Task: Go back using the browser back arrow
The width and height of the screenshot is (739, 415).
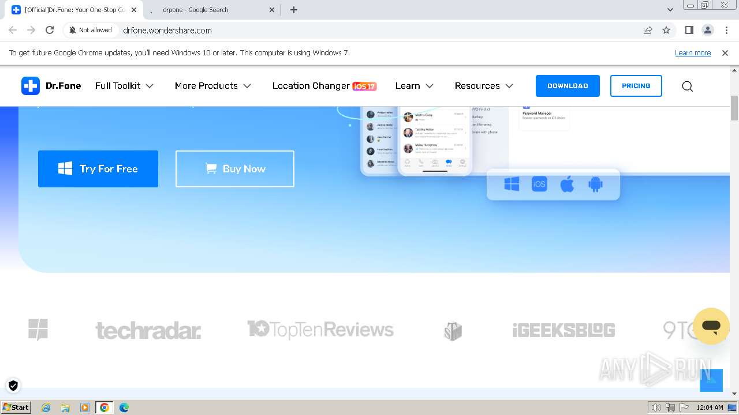Action: [13, 30]
